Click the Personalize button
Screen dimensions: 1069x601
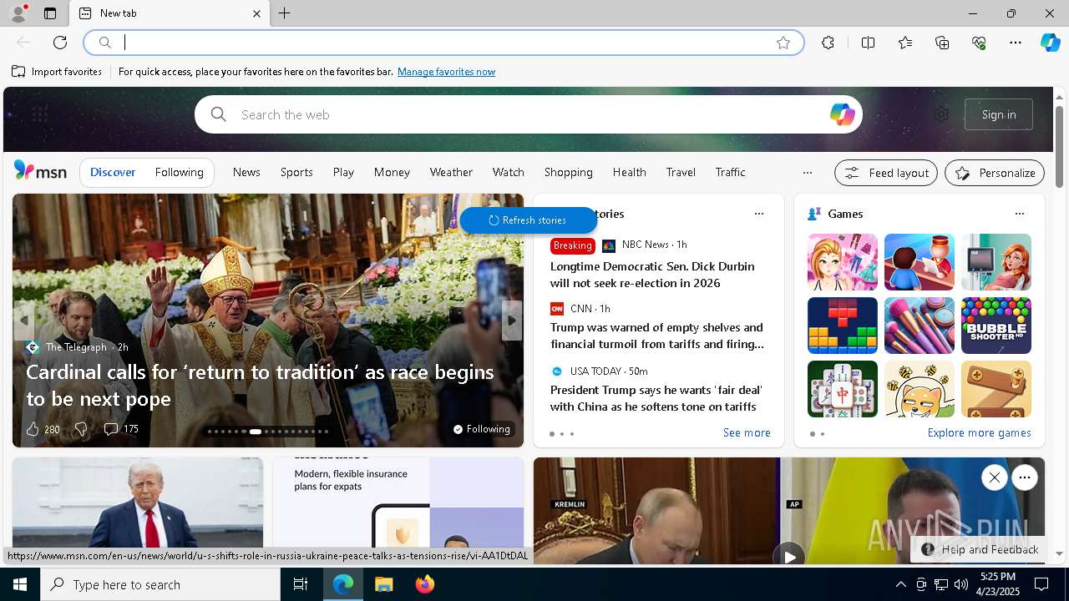point(995,173)
